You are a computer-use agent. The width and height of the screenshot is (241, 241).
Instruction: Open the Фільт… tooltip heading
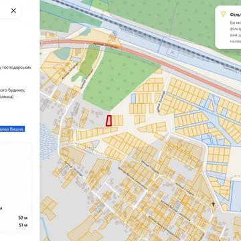click(235, 15)
